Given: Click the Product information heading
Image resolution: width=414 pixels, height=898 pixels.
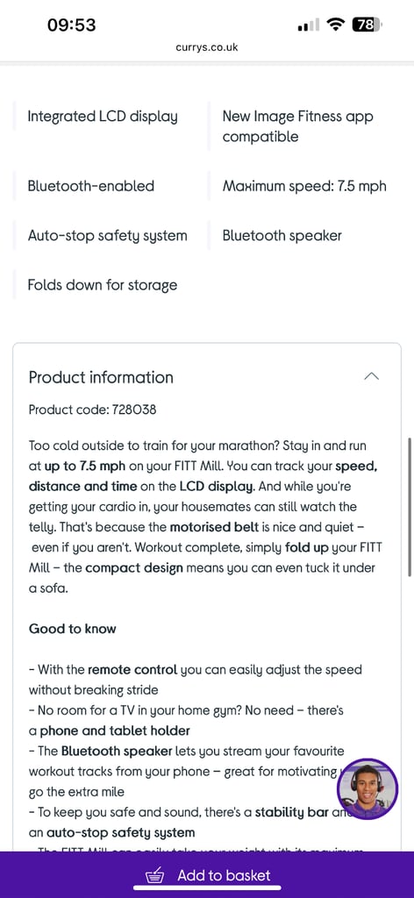Looking at the screenshot, I should (x=101, y=377).
